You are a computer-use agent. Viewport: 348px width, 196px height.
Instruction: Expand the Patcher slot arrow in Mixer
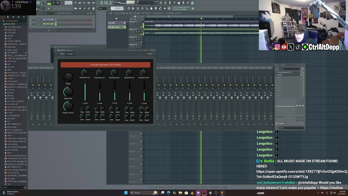(x=276, y=75)
